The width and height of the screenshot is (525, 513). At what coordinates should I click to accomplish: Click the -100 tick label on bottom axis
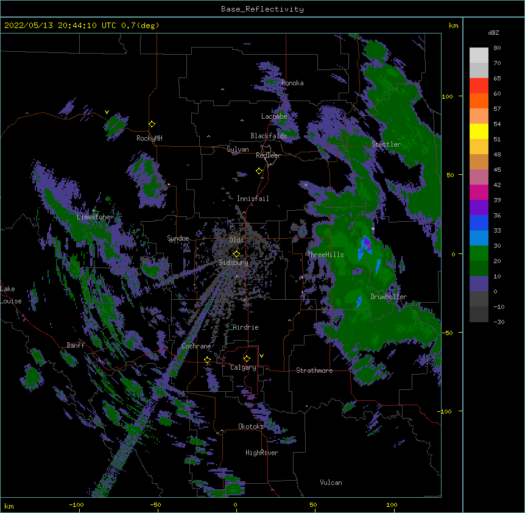click(x=76, y=504)
